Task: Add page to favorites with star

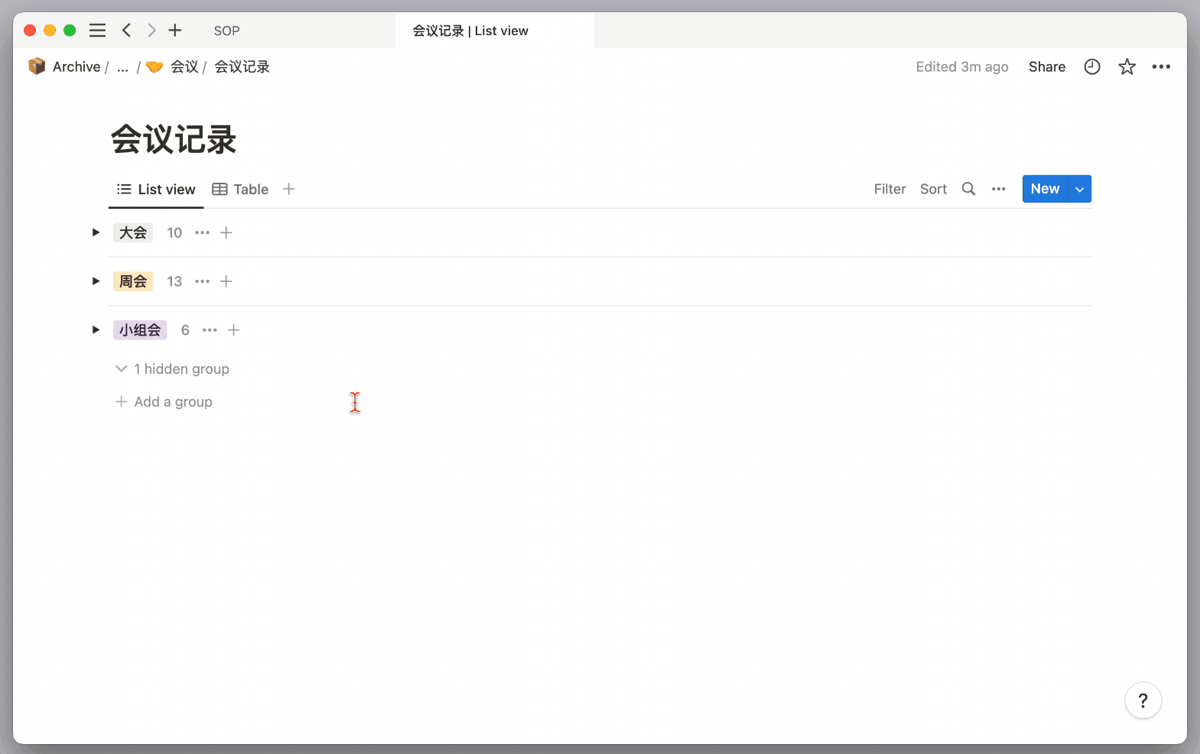Action: point(1127,67)
